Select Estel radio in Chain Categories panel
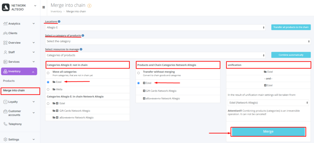This screenshot has height=143, width=314. click(138, 83)
